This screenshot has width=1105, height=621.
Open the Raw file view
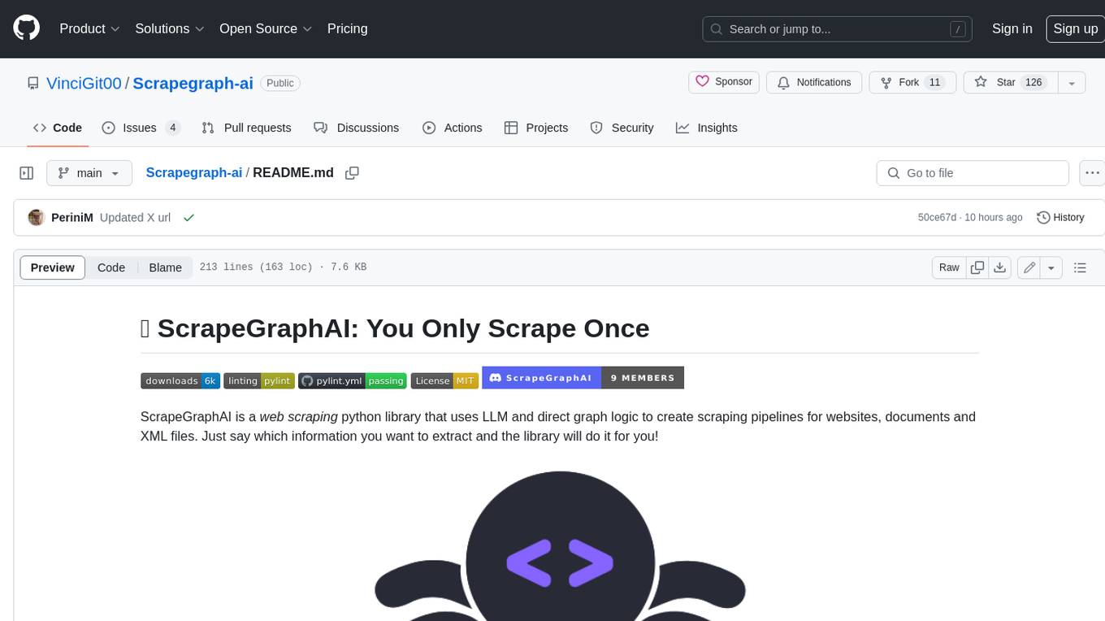coord(949,267)
